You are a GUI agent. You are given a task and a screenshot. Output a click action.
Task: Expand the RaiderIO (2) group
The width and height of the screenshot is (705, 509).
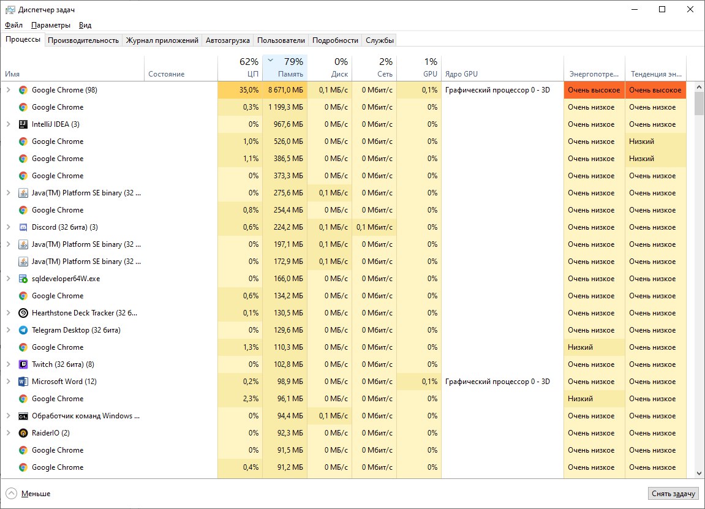click(x=8, y=433)
